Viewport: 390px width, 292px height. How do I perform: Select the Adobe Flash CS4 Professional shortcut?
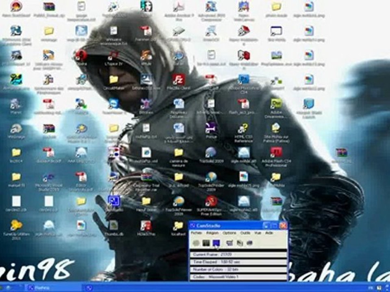click(x=276, y=157)
